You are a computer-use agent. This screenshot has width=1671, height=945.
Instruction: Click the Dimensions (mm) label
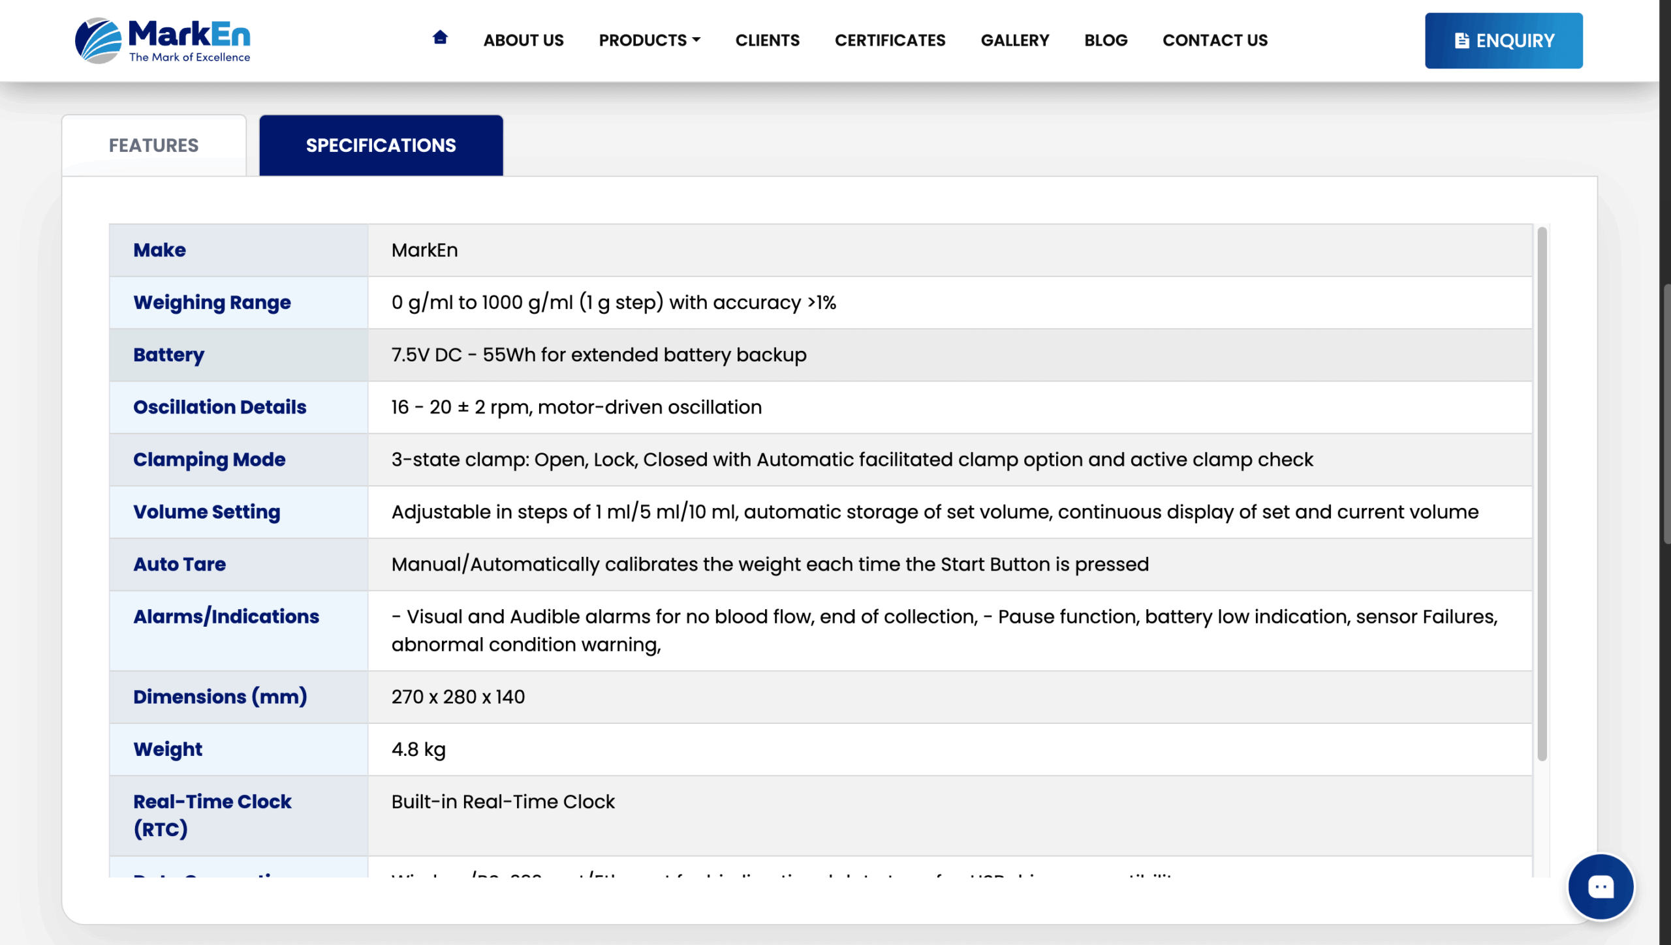coord(221,697)
